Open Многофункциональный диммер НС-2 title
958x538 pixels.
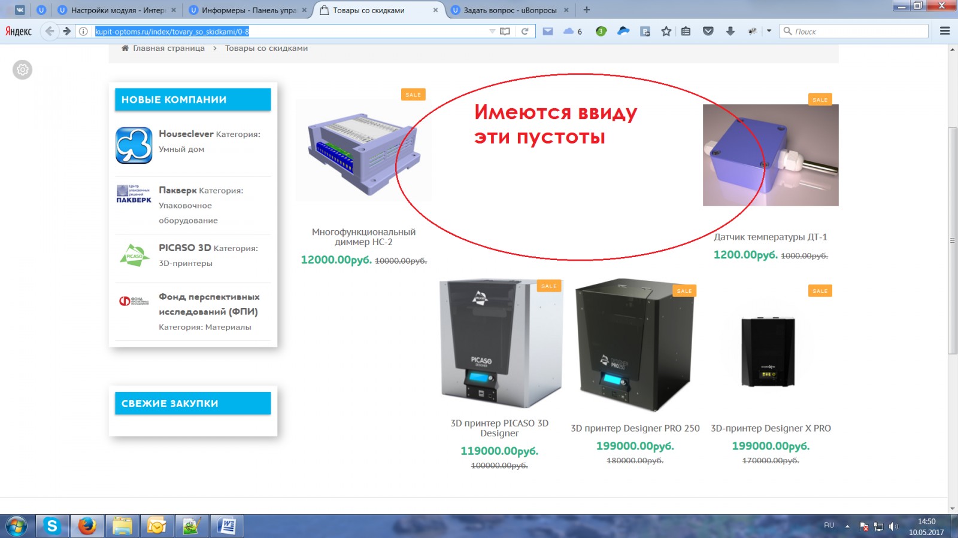364,237
